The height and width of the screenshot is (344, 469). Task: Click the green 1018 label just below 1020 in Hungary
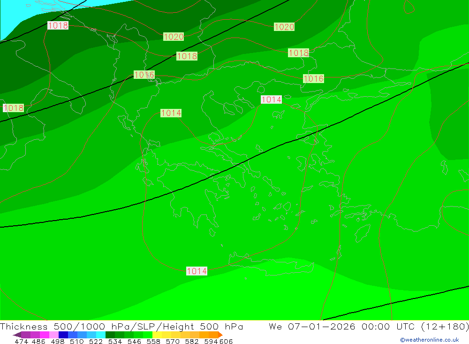tap(187, 56)
